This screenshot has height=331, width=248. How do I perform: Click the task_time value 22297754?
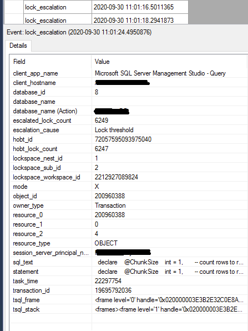[108, 281]
